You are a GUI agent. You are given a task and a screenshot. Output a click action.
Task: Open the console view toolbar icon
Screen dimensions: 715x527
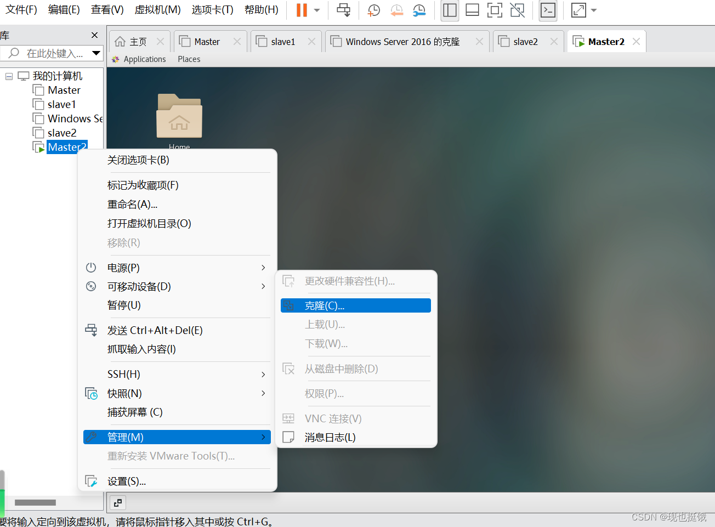[548, 10]
